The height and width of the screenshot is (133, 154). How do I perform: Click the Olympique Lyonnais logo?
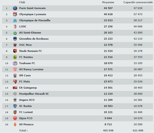[x=15, y=14]
